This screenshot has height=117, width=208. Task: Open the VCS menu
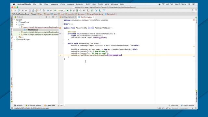pos(107,4)
